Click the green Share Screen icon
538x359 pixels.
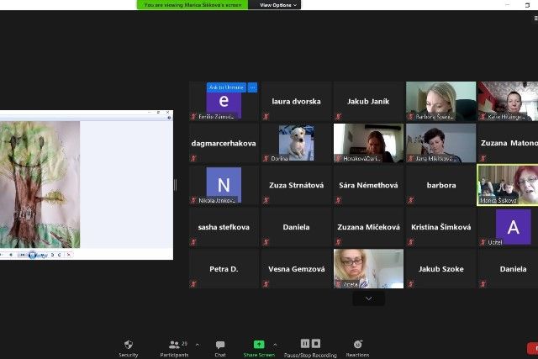pos(259,345)
